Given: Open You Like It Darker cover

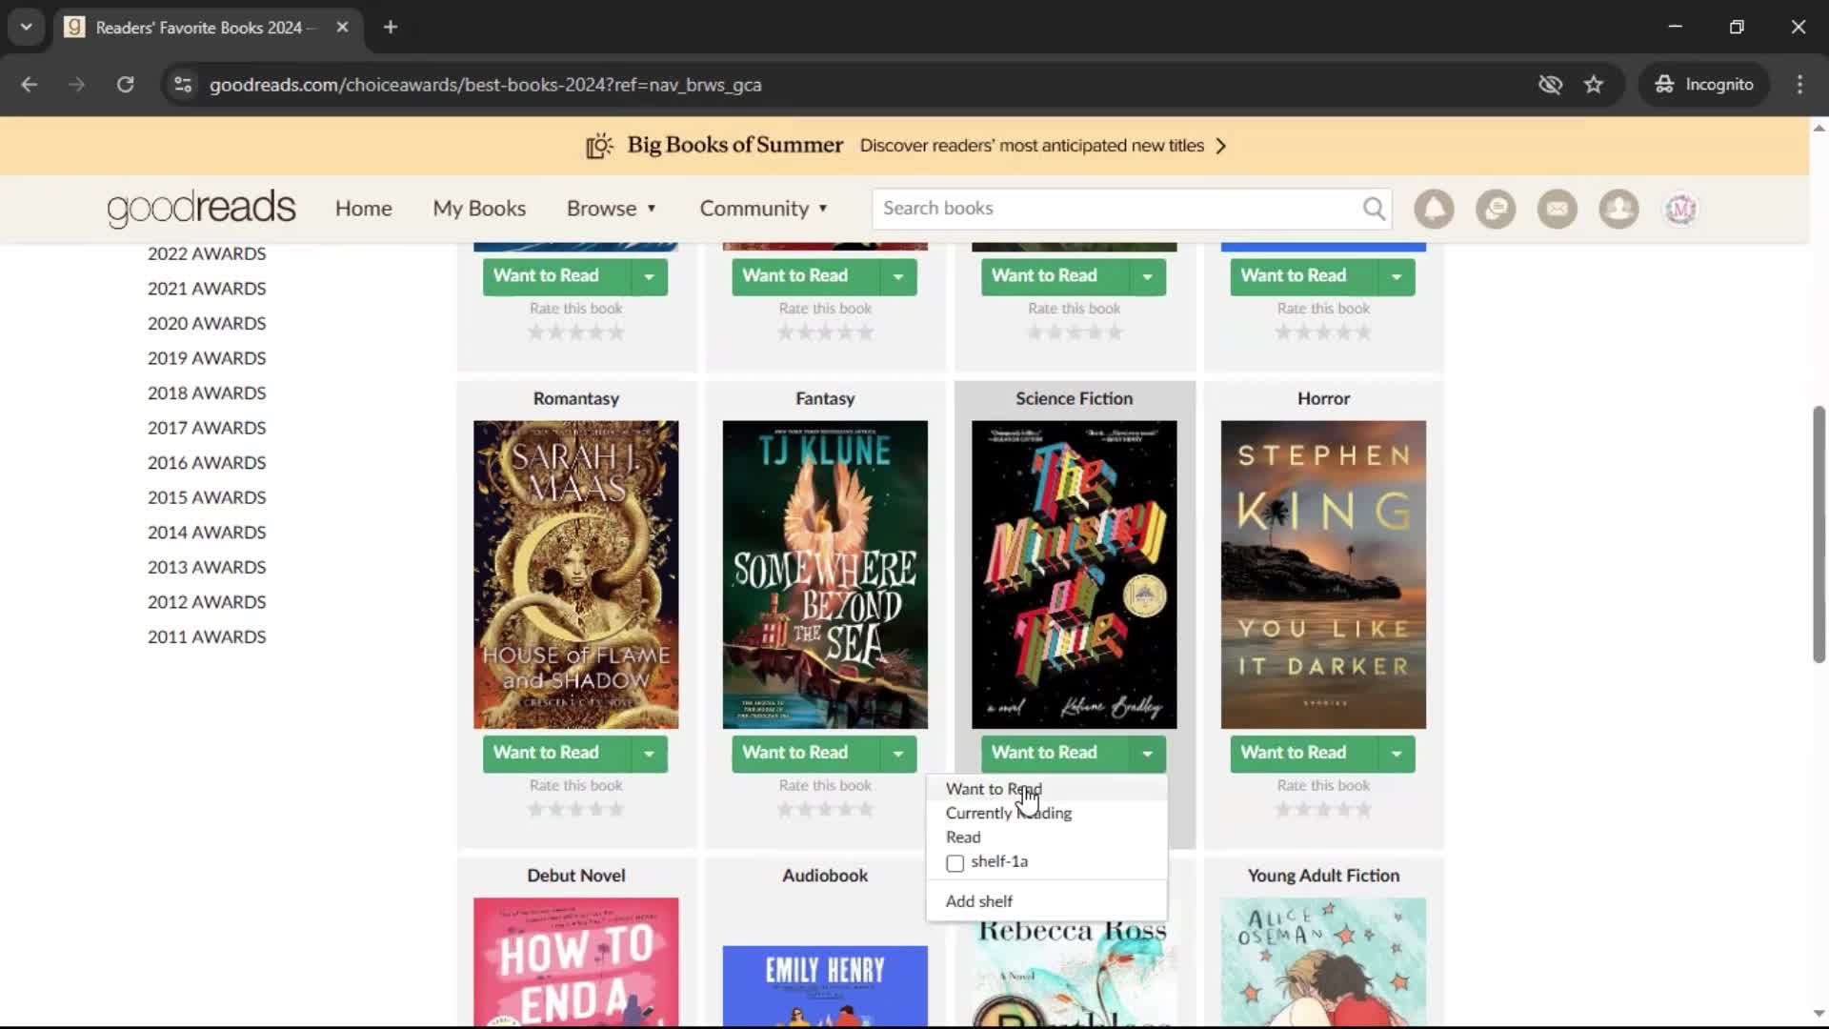Looking at the screenshot, I should (1323, 575).
